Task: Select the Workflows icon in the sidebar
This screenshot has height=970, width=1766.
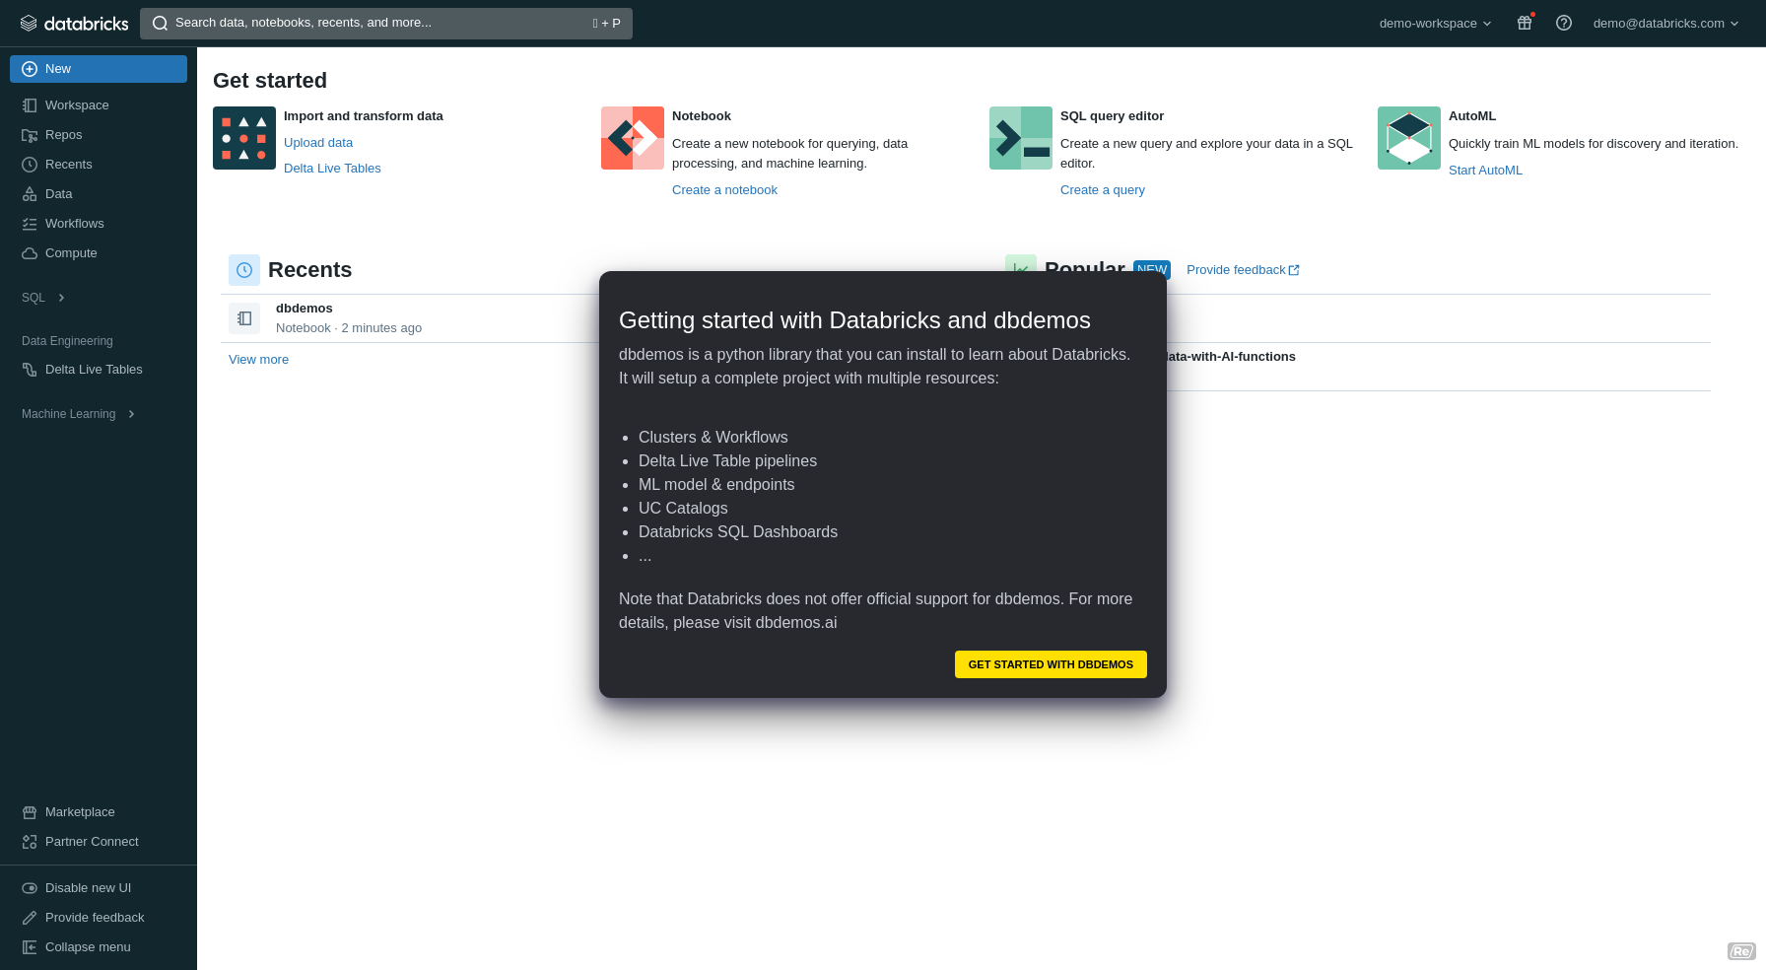Action: 30,224
